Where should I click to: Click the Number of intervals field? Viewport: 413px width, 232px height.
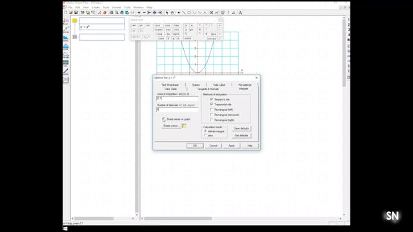coord(177,110)
